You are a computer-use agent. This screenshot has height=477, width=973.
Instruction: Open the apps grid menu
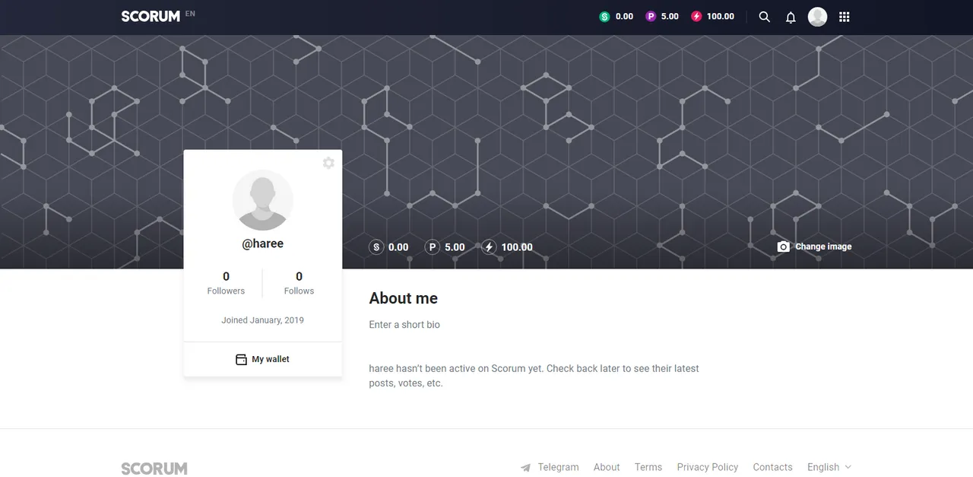coord(844,17)
